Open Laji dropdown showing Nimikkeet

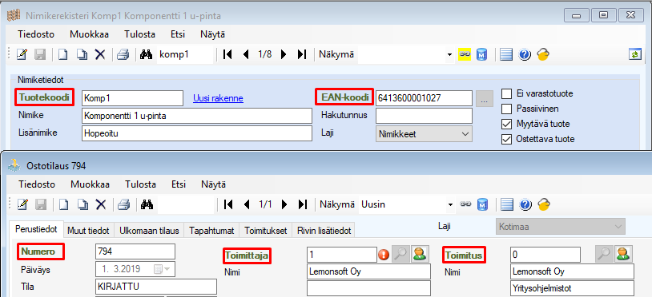click(x=425, y=134)
